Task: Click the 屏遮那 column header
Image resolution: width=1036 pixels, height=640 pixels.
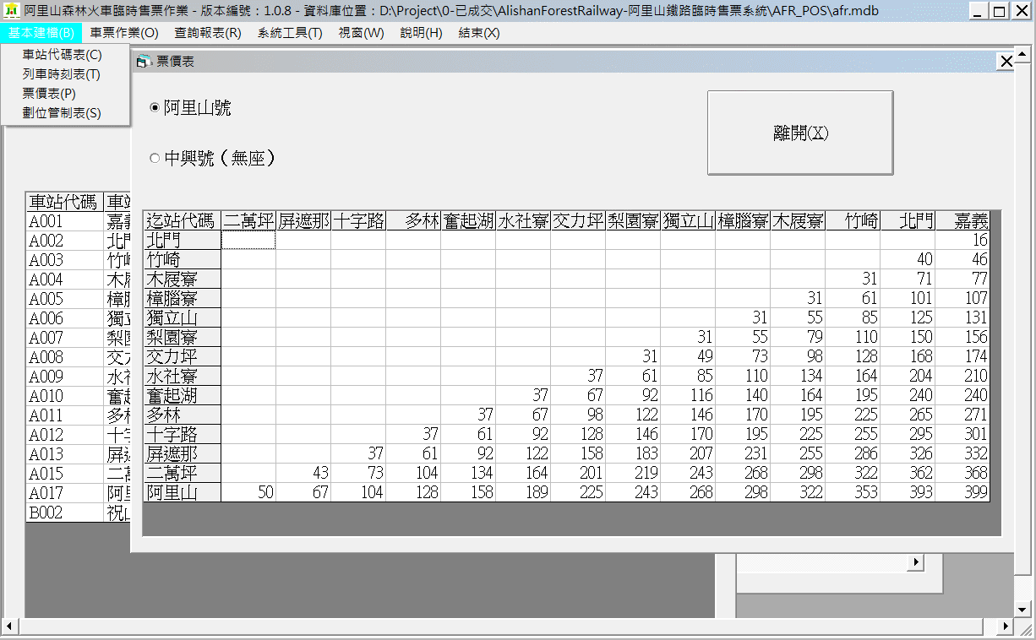Action: pyautogui.click(x=303, y=221)
